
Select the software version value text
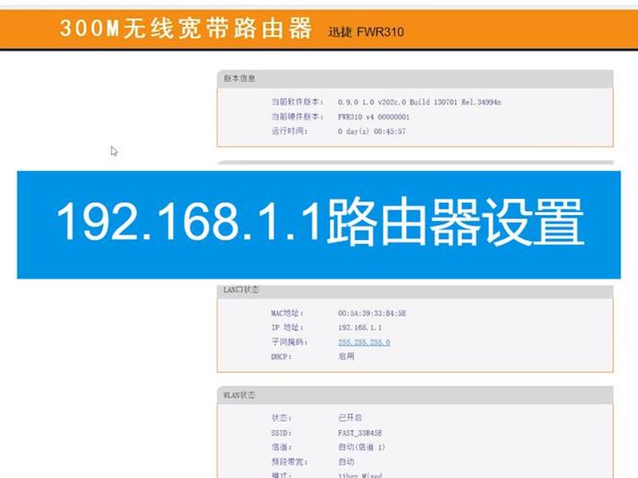pyautogui.click(x=419, y=102)
